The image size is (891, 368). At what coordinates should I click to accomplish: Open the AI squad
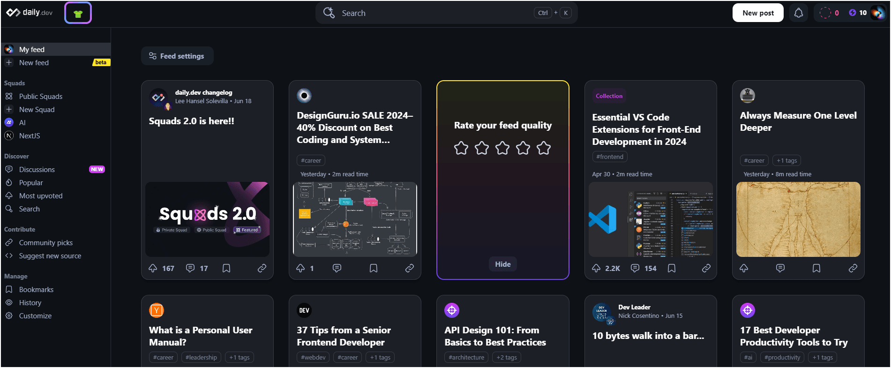point(56,122)
